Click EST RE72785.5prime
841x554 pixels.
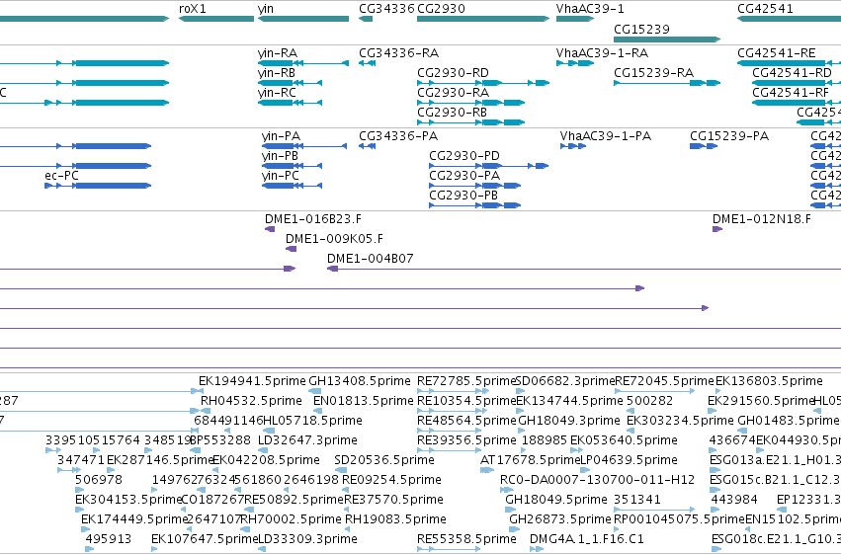(x=452, y=392)
